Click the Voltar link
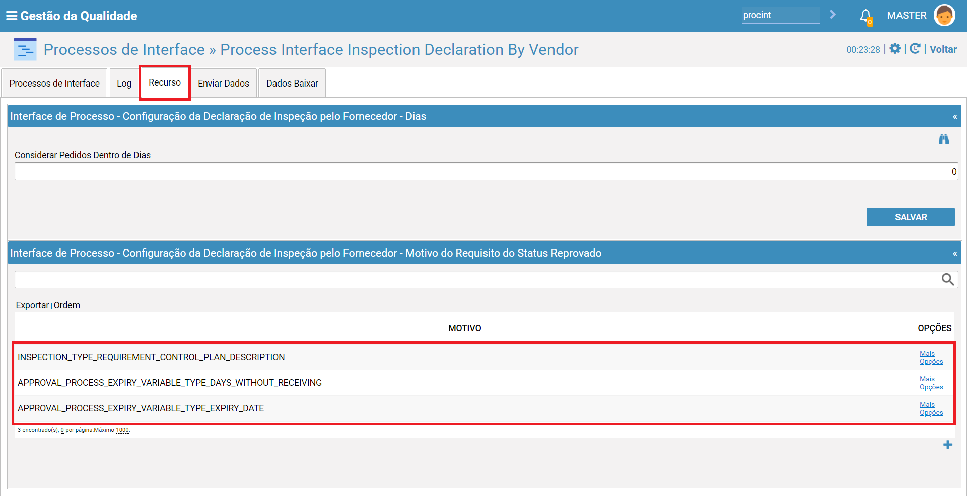 943,49
